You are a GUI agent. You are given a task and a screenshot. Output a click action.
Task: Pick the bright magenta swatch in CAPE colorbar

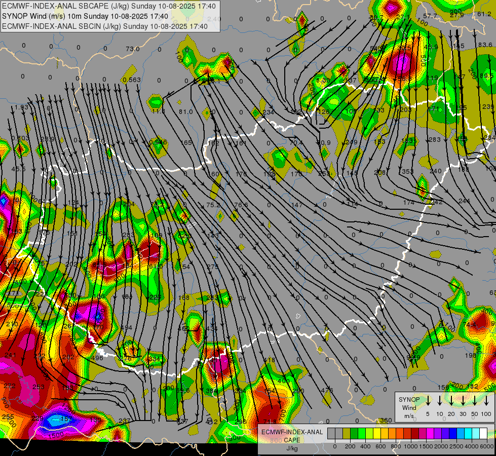(x=430, y=433)
